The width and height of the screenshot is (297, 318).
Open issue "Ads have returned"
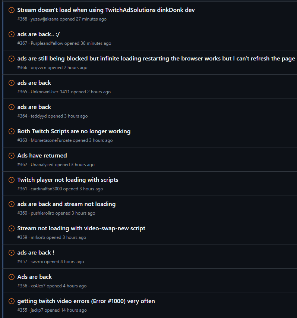(x=42, y=156)
